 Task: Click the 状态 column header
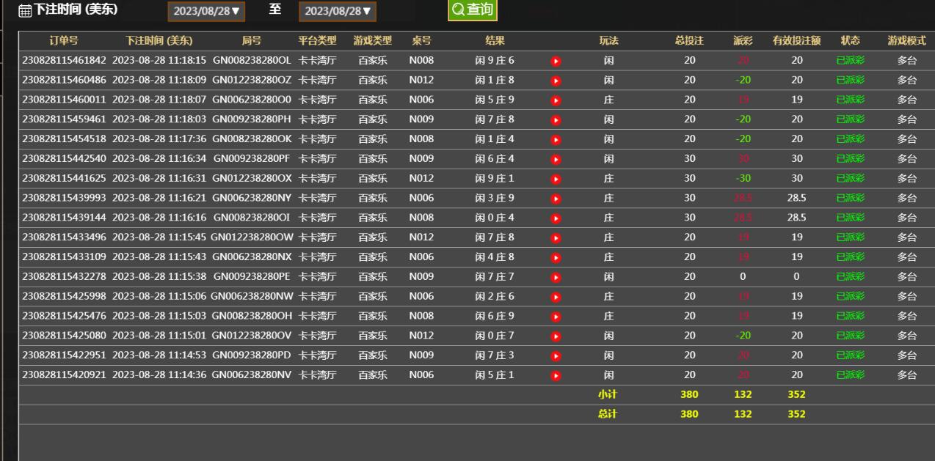coord(850,41)
